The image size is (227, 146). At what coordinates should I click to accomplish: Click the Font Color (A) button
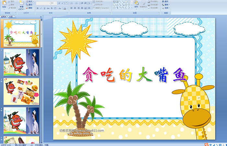(65, 8)
